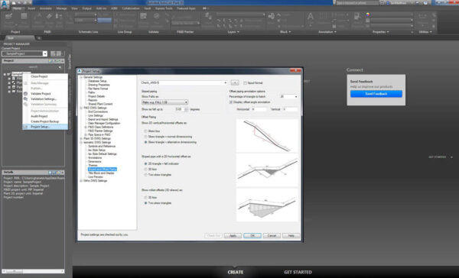Click search field in Project Manager
This screenshot has height=278, width=459.
click(x=33, y=67)
